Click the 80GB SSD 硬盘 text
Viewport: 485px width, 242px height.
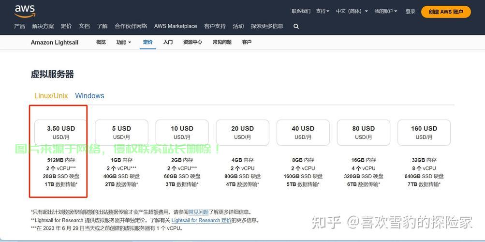point(243,176)
